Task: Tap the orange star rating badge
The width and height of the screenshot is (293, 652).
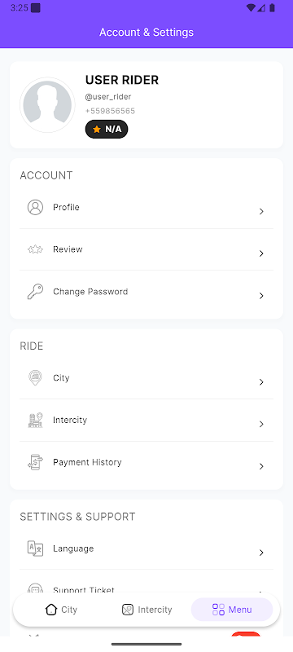Action: click(x=107, y=130)
